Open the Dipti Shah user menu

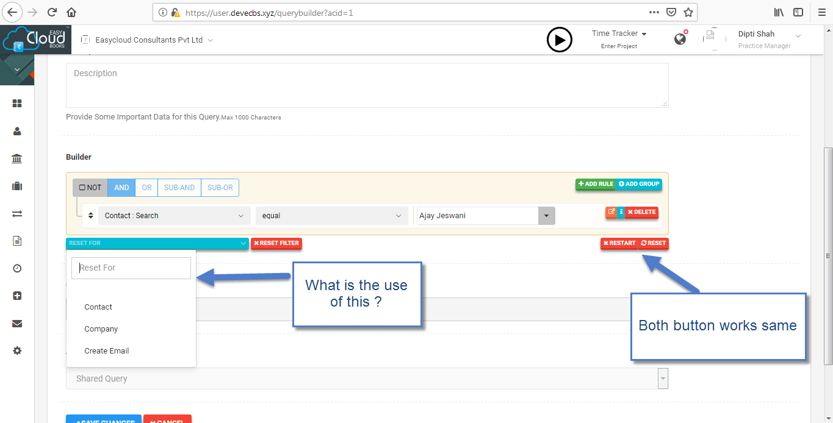(769, 39)
